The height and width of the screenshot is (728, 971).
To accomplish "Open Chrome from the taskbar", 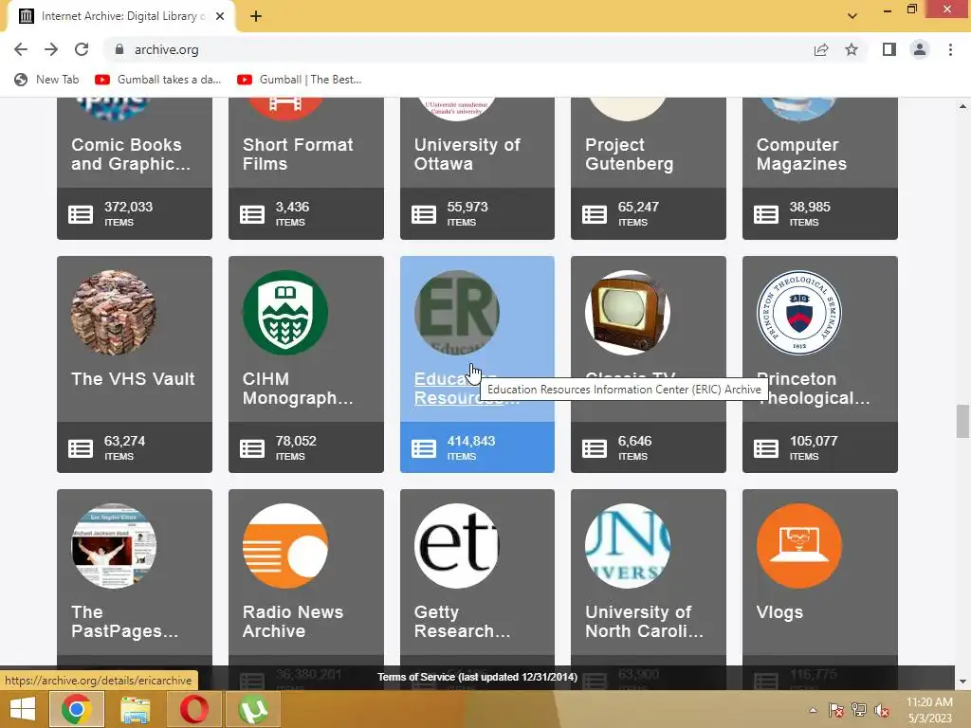I will 77,709.
